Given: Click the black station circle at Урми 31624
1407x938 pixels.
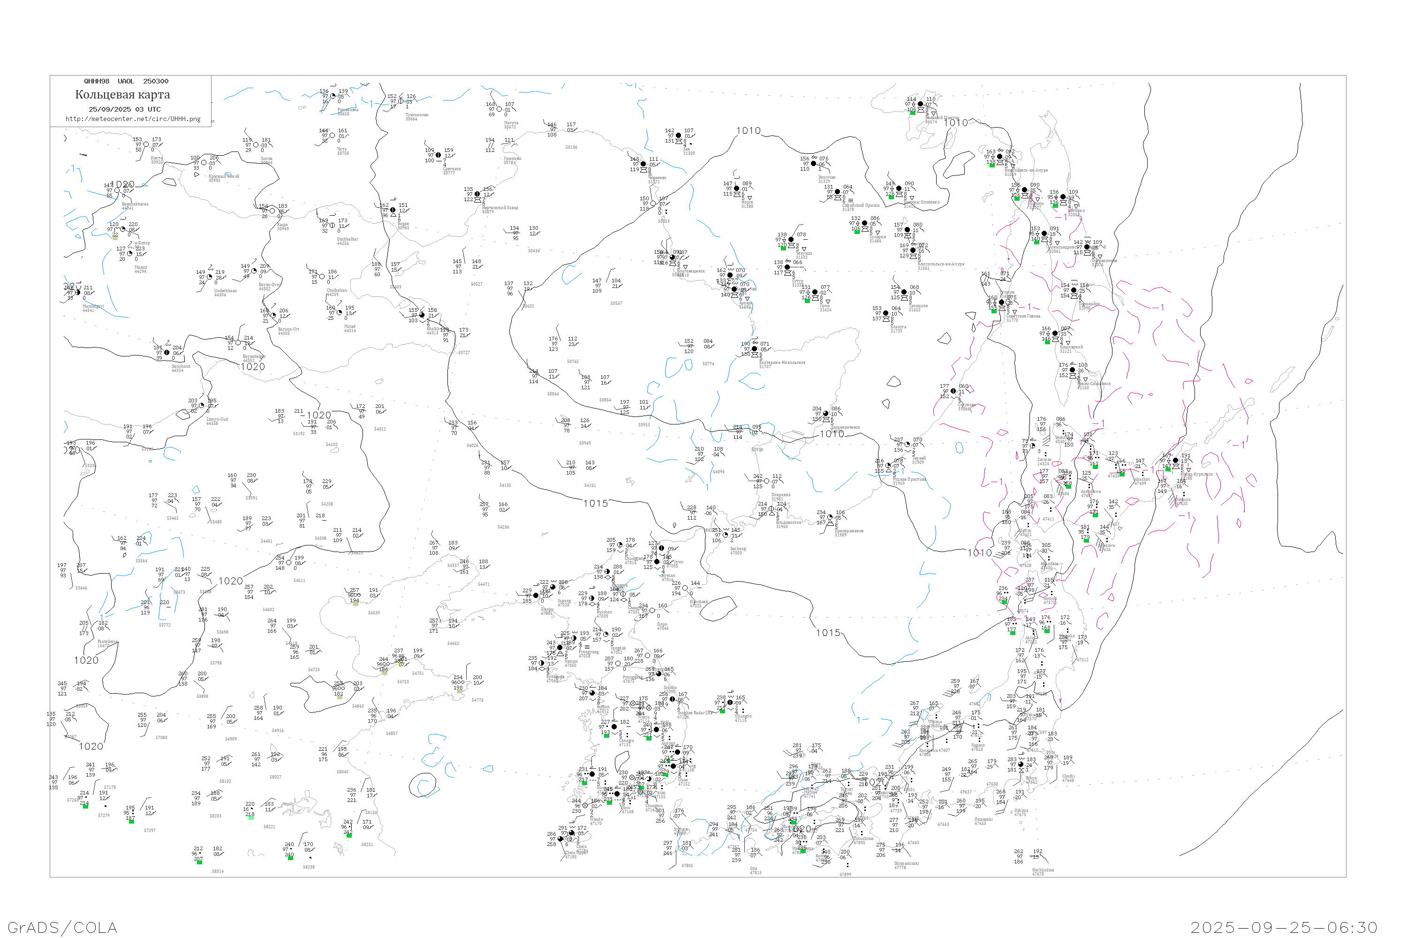Looking at the screenshot, I should click(x=815, y=293).
